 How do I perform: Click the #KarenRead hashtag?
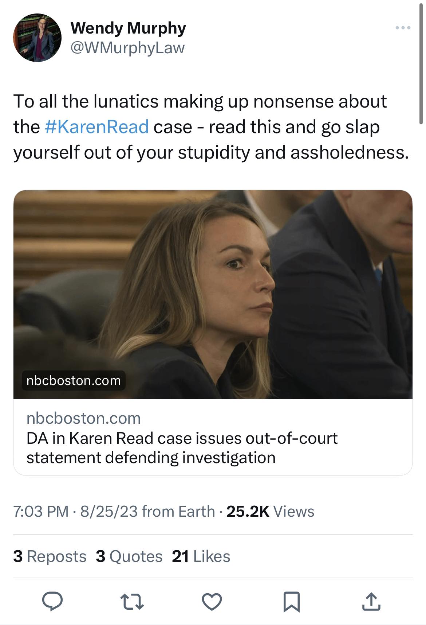(96, 127)
